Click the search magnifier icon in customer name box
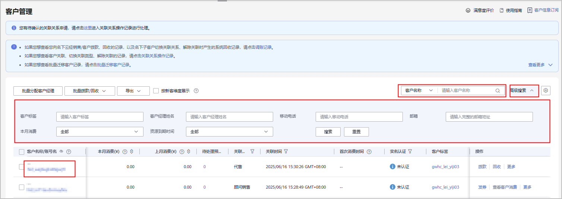Viewport: 562px width, 199px height. (x=498, y=90)
